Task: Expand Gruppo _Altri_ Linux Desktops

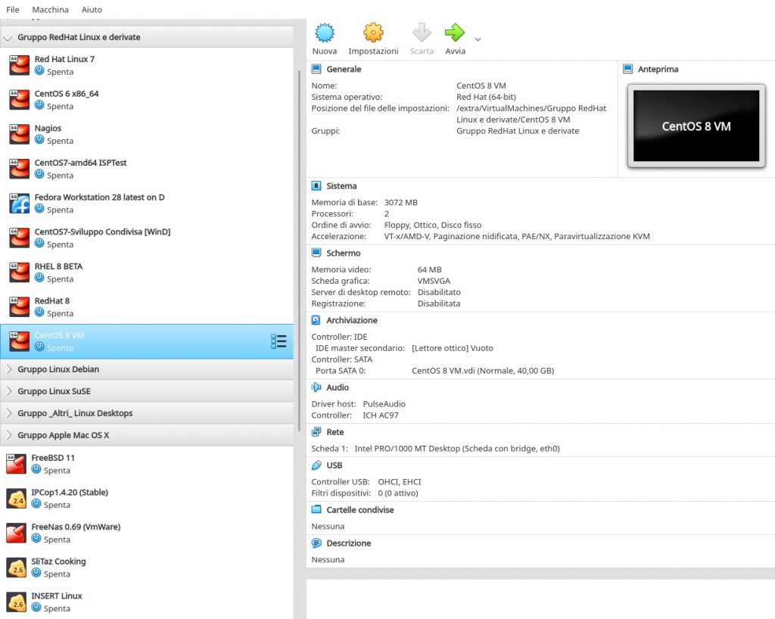Action: click(8, 413)
